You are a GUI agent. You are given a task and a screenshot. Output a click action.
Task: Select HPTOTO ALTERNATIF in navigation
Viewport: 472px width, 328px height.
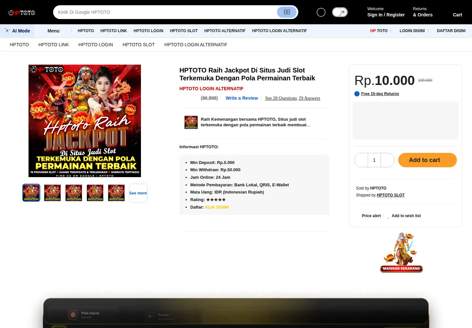(225, 31)
